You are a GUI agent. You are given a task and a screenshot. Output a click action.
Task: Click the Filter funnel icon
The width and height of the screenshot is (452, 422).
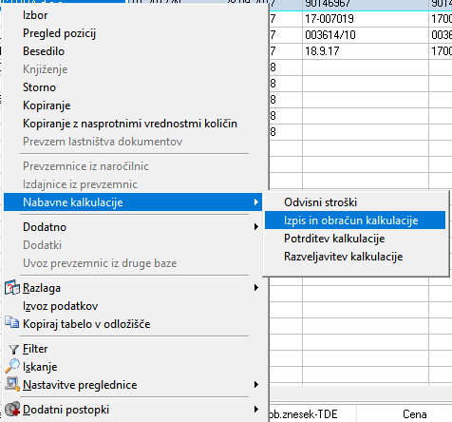click(13, 349)
